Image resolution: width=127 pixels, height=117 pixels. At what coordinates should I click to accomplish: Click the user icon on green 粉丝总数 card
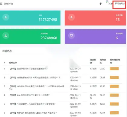pos(6,35)
